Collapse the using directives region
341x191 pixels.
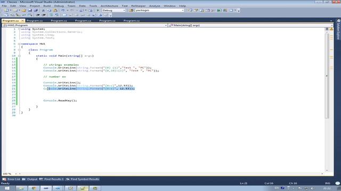pyautogui.click(x=19, y=29)
